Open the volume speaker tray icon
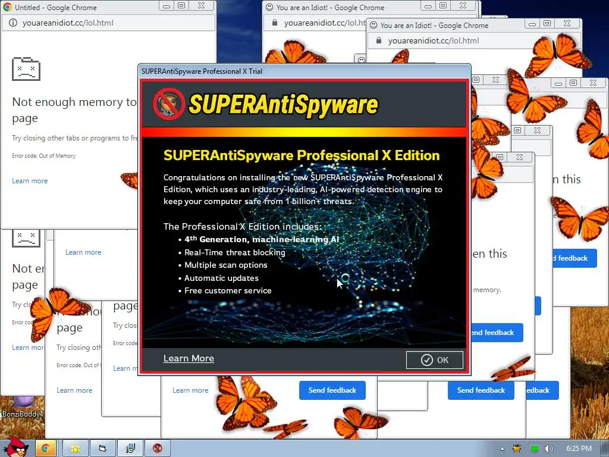 (549, 449)
